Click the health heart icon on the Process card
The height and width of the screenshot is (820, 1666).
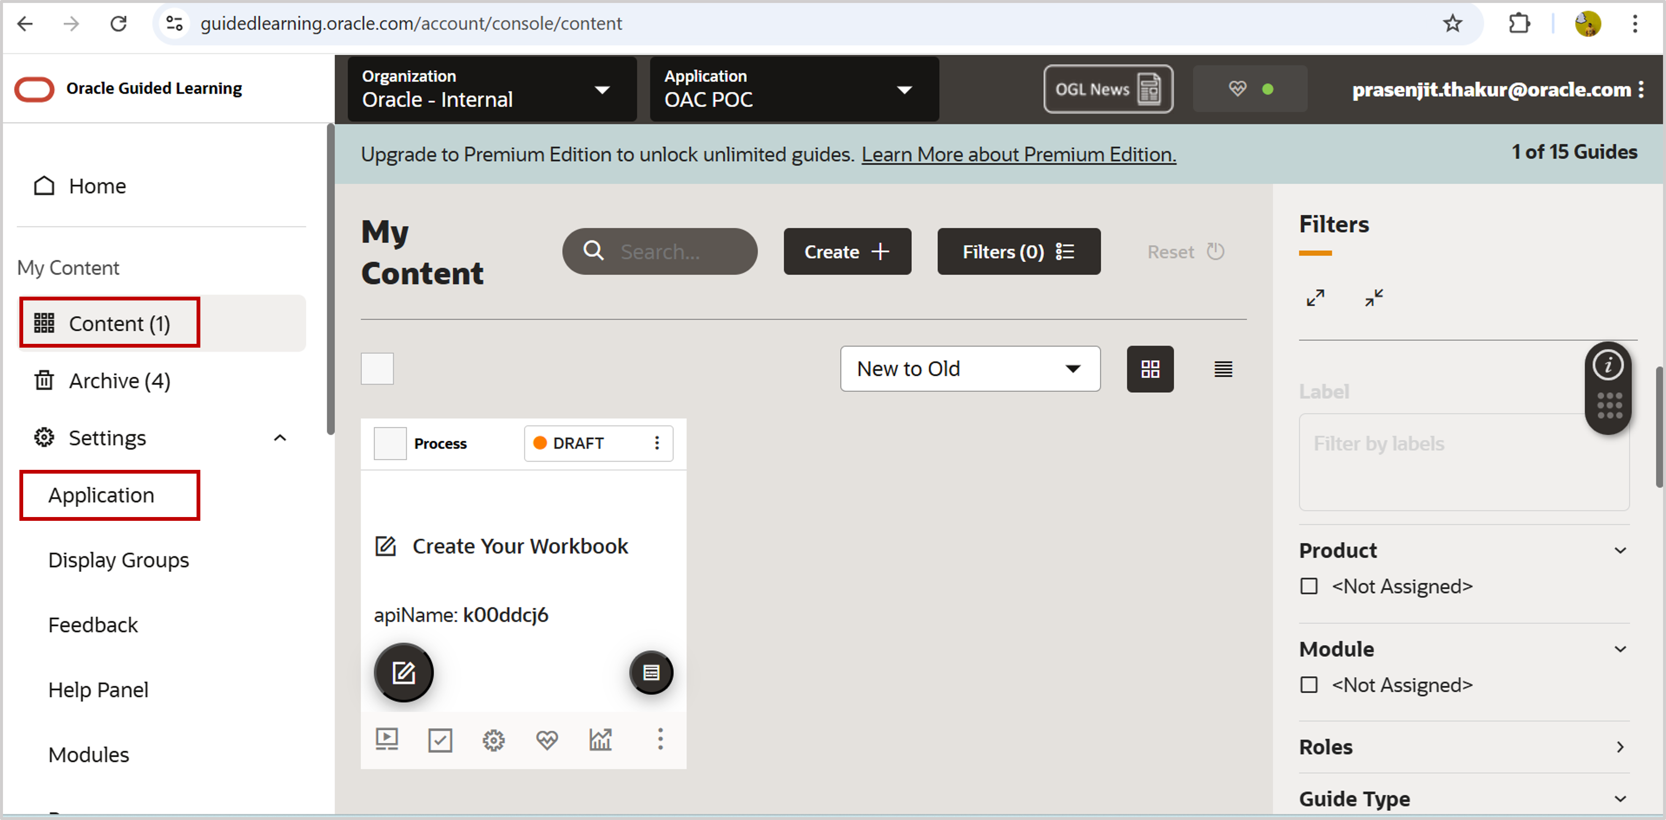point(547,739)
